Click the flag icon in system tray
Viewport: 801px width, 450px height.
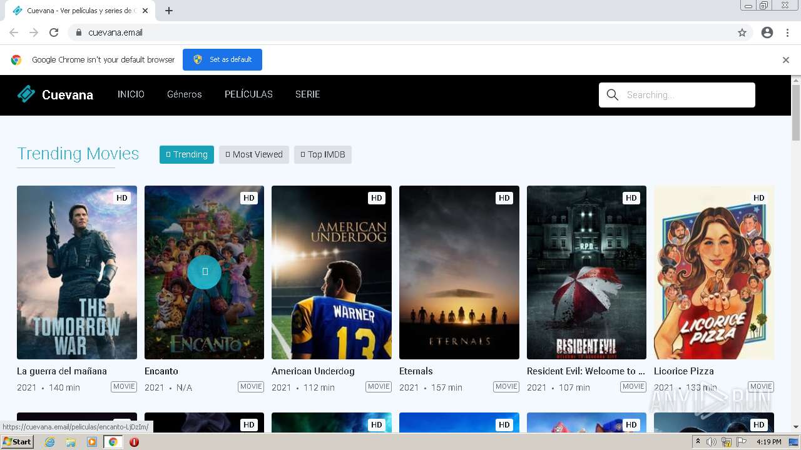742,442
